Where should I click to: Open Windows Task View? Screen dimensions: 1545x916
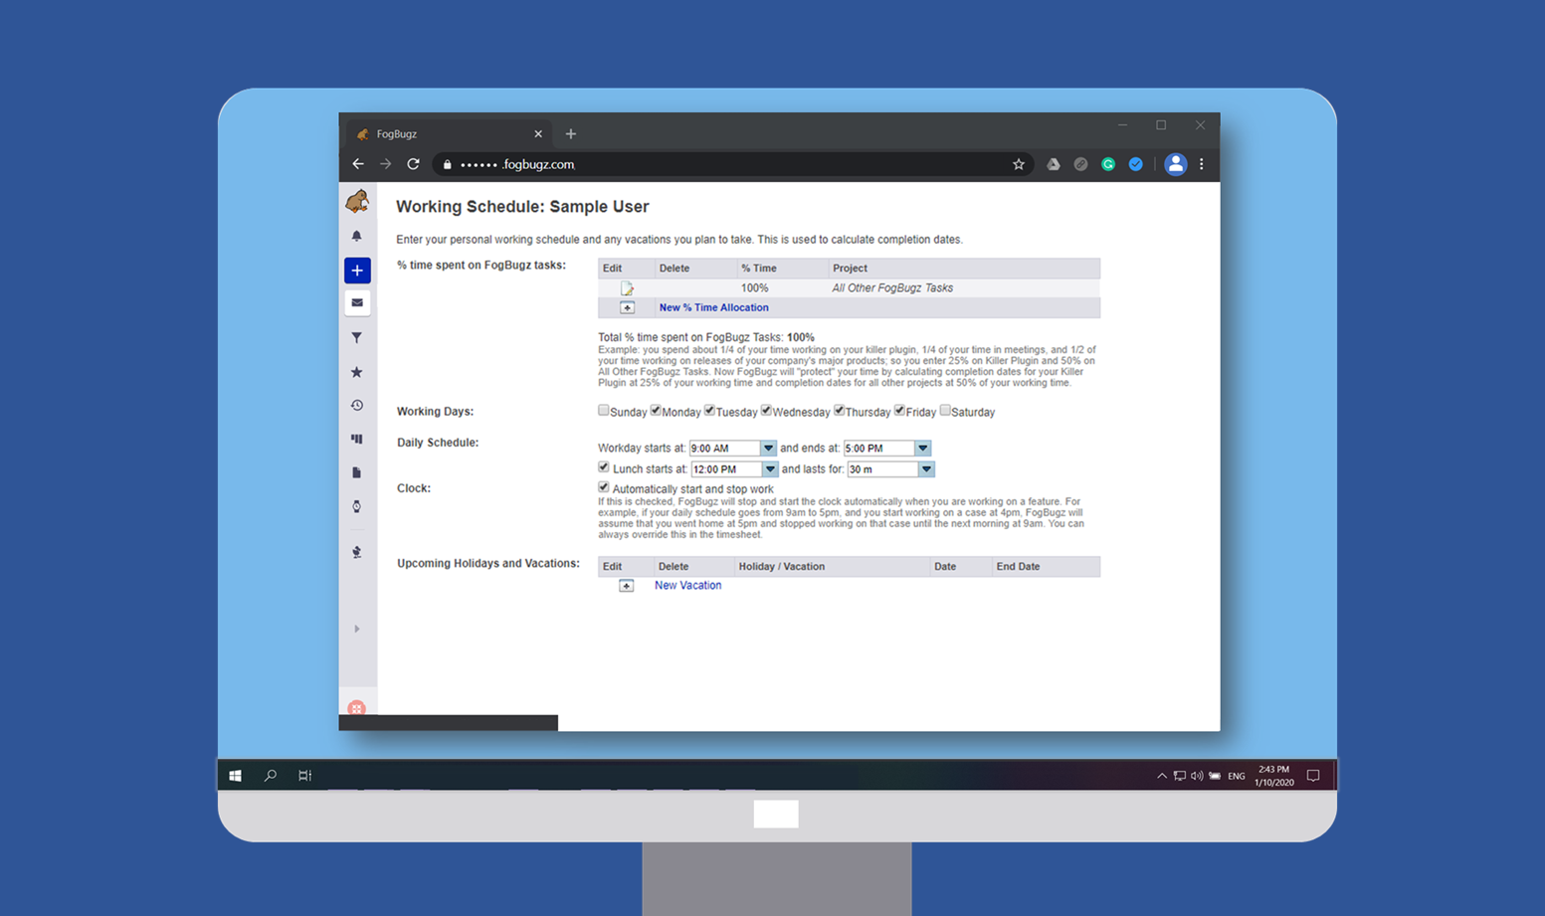point(304,776)
